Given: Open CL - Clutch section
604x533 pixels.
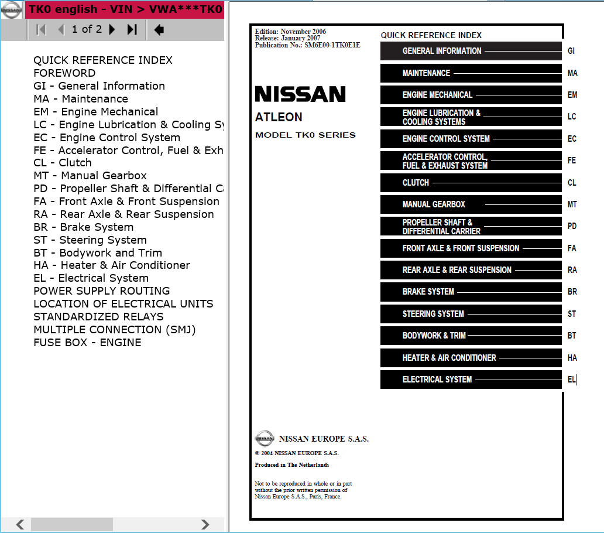Looking at the screenshot, I should [63, 163].
